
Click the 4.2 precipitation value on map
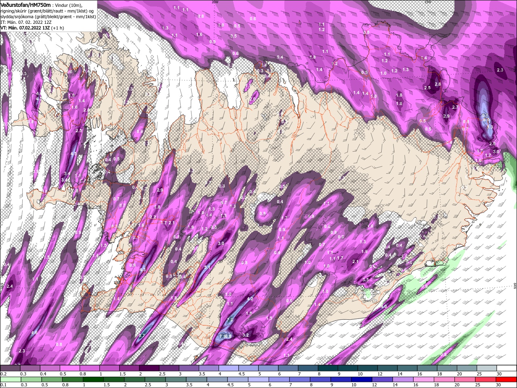[250, 299]
